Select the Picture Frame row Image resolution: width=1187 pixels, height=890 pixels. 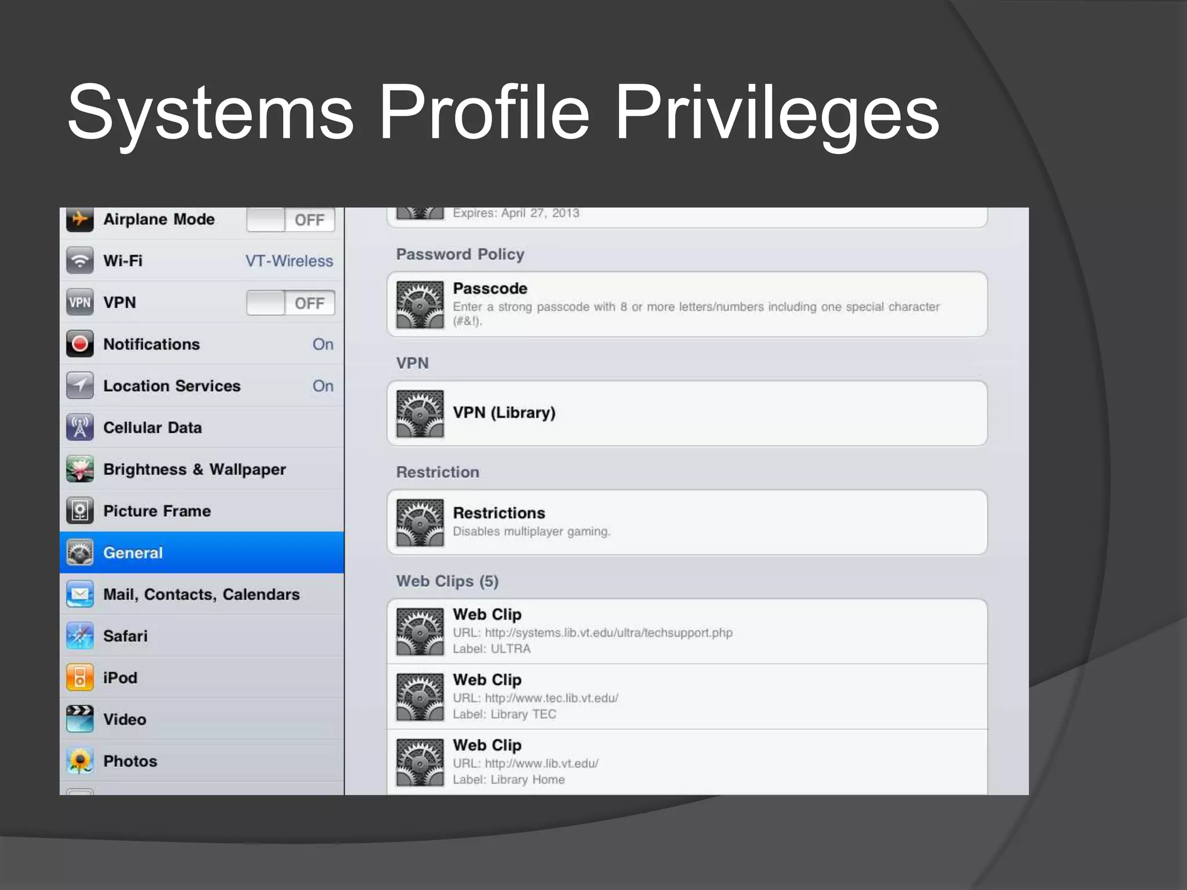tap(202, 511)
